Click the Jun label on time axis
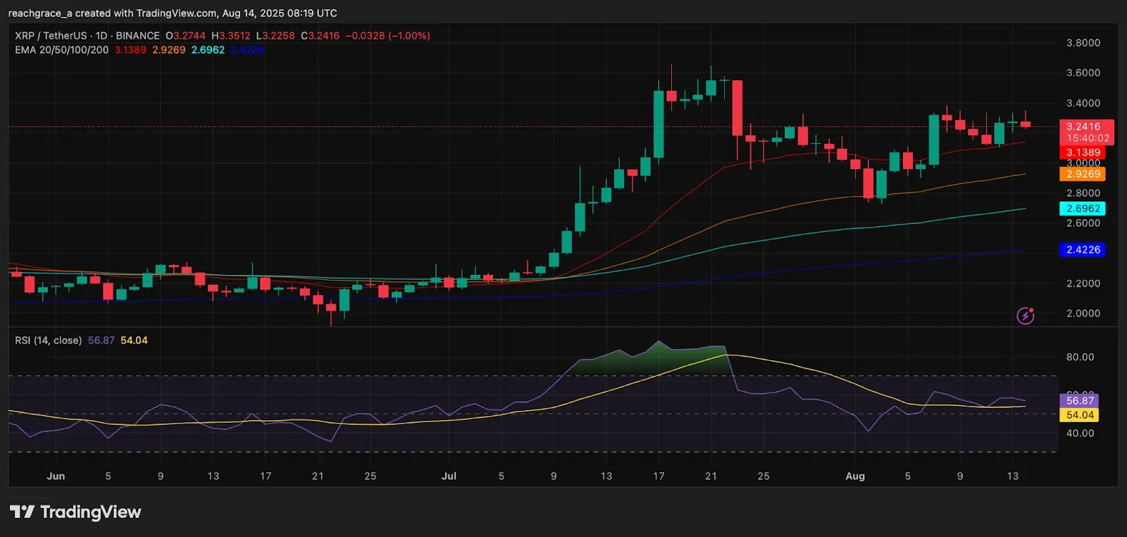 pos(56,476)
